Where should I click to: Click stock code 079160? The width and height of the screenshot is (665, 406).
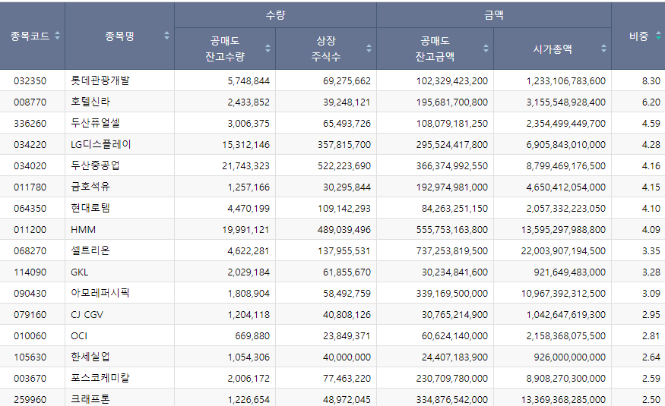30,314
